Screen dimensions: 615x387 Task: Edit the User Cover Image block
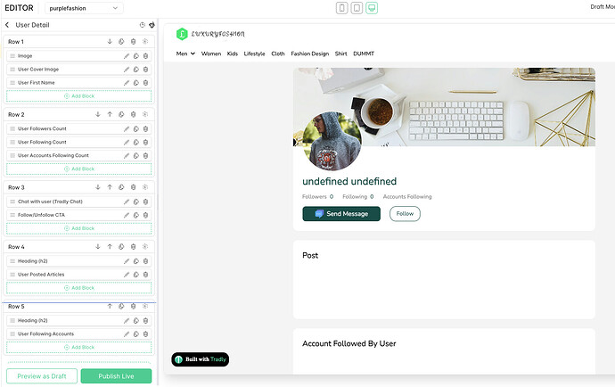pyautogui.click(x=127, y=70)
